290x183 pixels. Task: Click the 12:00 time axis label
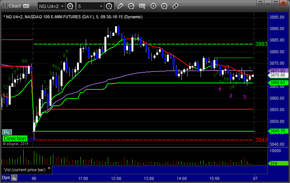(116, 178)
